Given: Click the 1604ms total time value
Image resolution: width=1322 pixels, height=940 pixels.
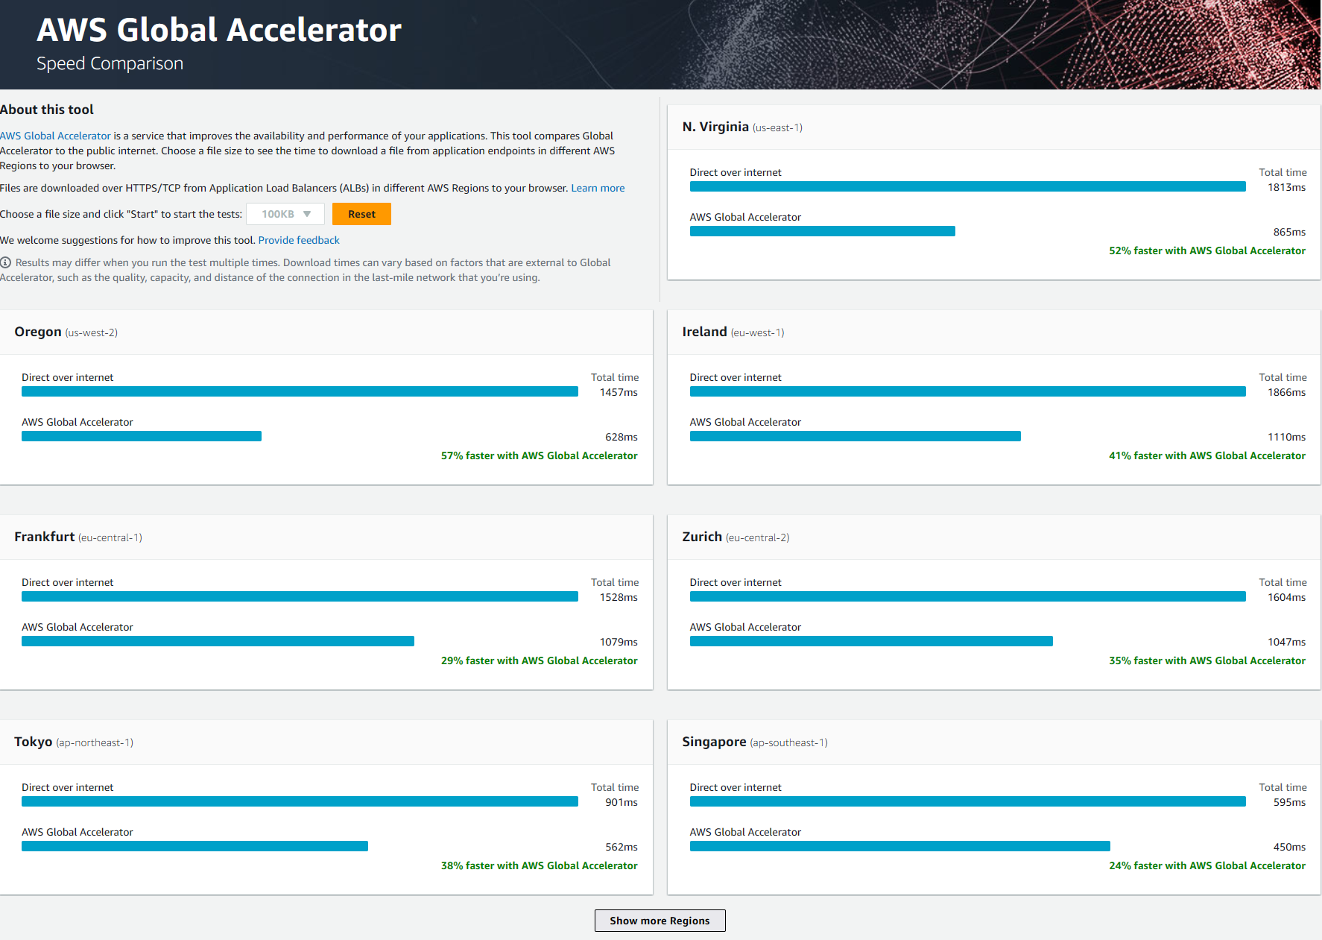Looking at the screenshot, I should [x=1287, y=597].
